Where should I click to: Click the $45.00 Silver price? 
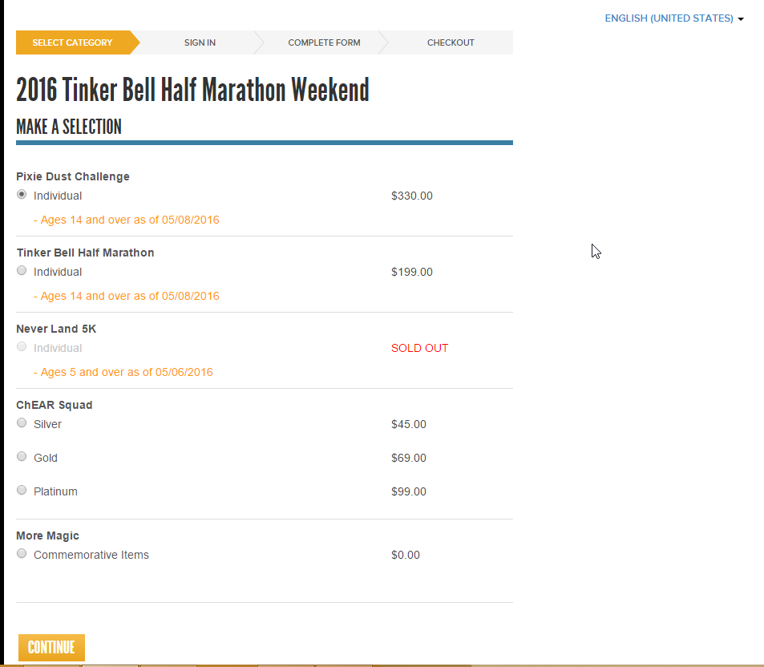(408, 424)
